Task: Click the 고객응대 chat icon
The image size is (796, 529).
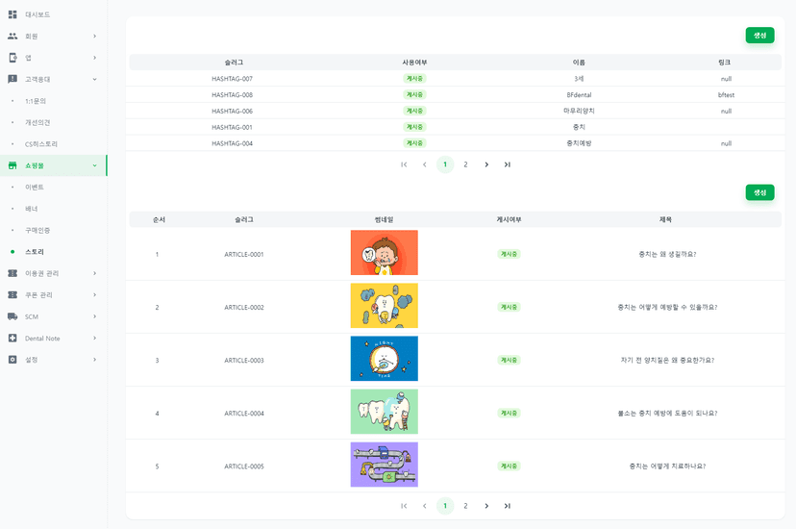Action: point(12,79)
